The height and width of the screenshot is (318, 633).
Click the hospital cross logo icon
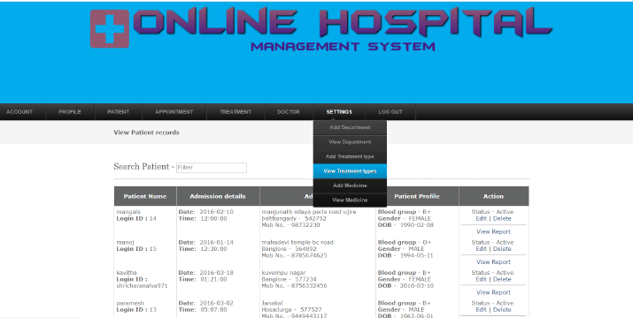point(110,28)
